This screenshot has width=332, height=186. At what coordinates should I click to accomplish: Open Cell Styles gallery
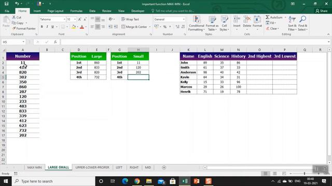224,23
